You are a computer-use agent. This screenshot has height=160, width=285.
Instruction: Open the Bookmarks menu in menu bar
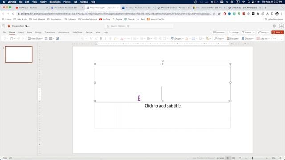55,2
